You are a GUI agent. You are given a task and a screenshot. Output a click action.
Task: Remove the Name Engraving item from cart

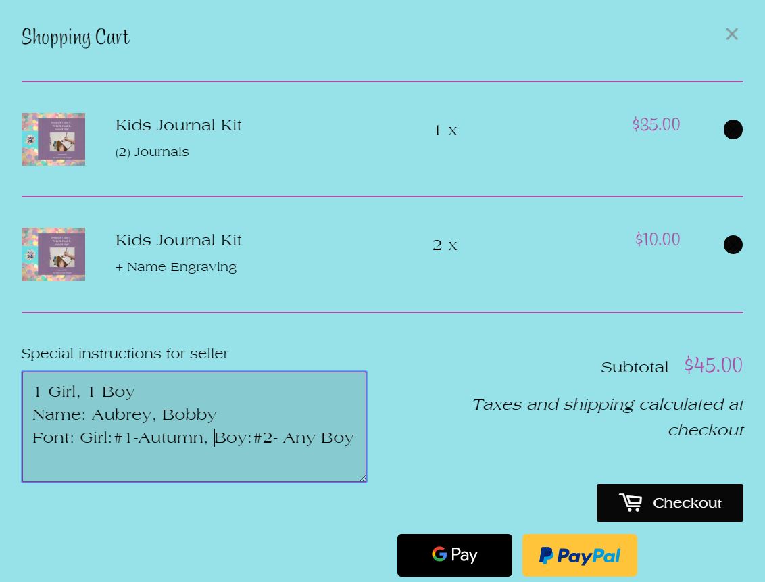pyautogui.click(x=733, y=245)
